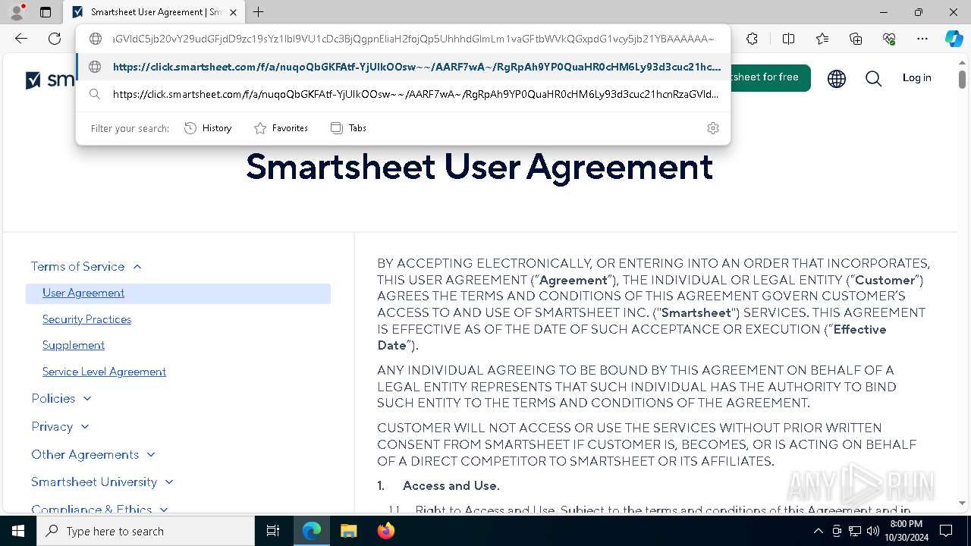Expand the Other Agreements section
The width and height of the screenshot is (971, 546).
(x=93, y=454)
